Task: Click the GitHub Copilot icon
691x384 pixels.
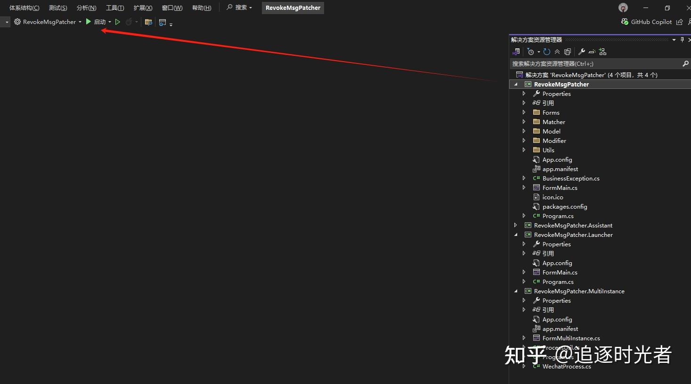Action: coord(625,22)
